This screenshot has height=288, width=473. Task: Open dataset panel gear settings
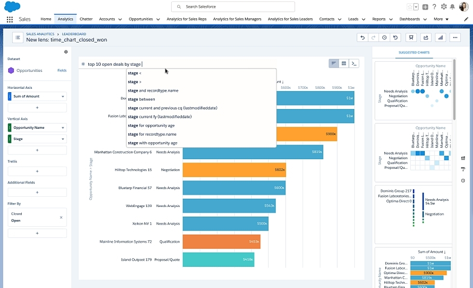66,52
